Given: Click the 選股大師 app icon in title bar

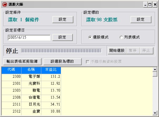Looking at the screenshot, I should [x=5, y=4].
